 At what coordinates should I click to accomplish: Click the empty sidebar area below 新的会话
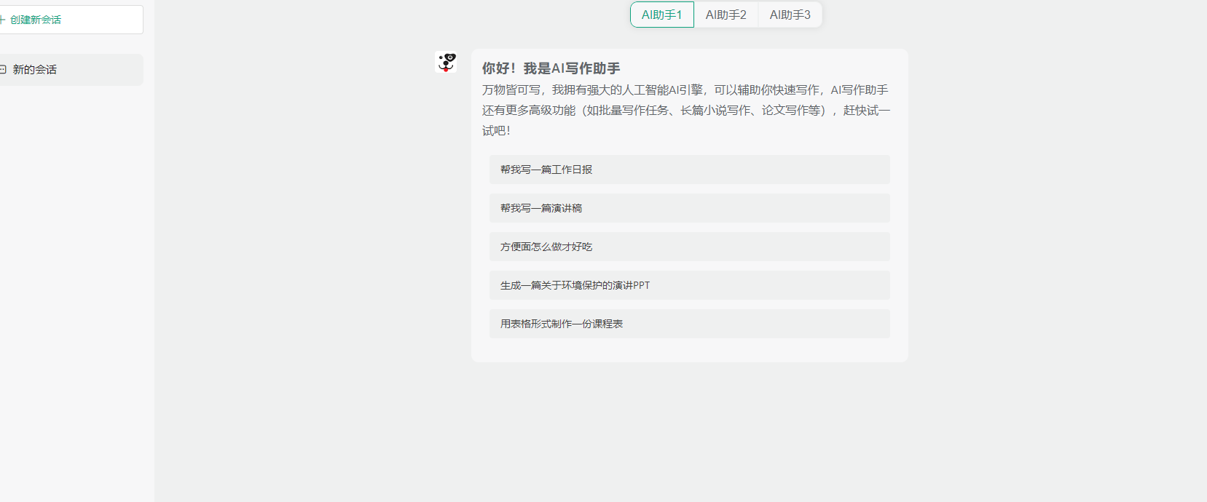73,291
